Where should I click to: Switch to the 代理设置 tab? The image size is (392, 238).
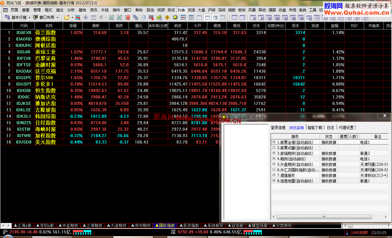pos(346,128)
